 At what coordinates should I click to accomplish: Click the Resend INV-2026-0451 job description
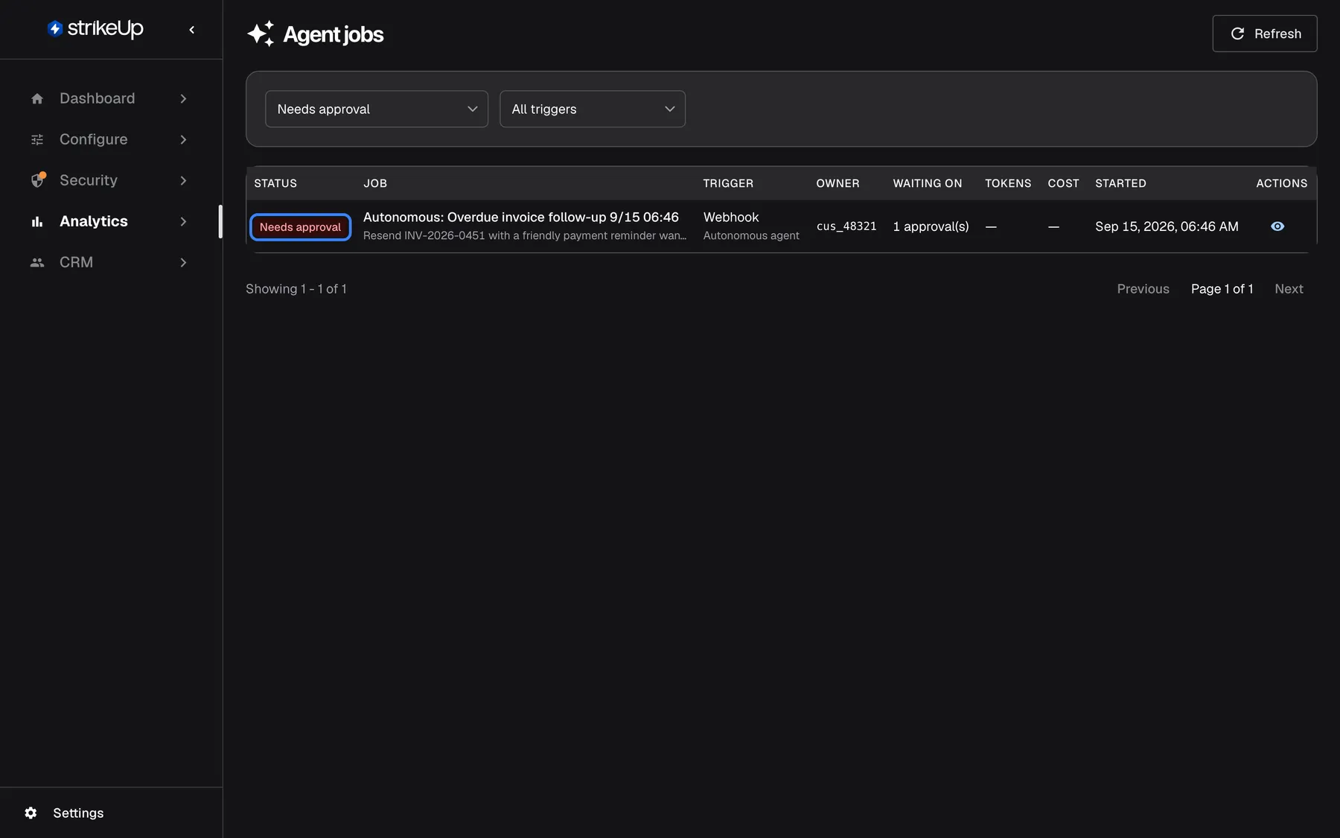(525, 235)
